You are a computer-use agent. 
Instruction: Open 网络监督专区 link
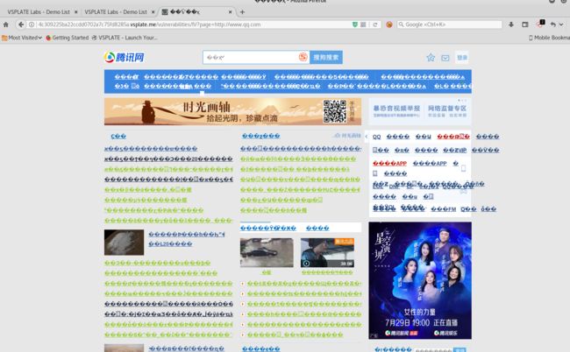click(x=447, y=109)
